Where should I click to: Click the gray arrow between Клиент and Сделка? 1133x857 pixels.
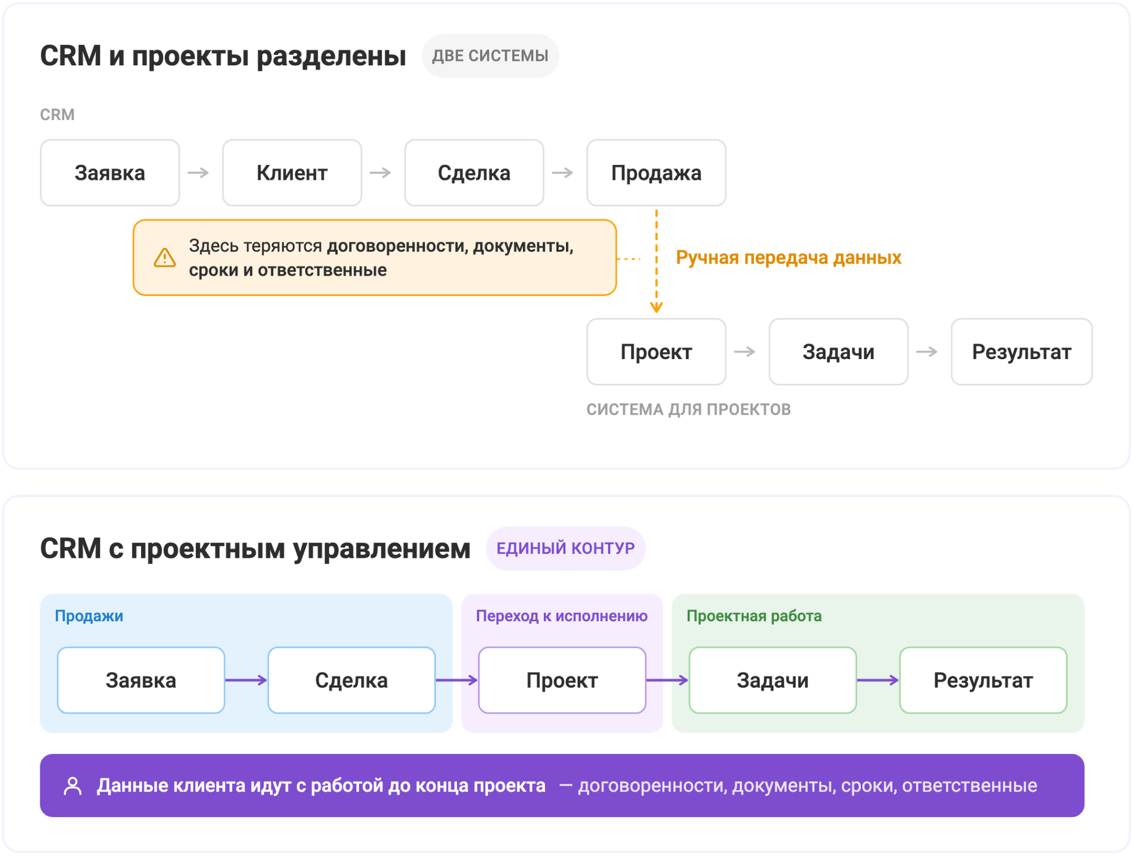pyautogui.click(x=380, y=173)
